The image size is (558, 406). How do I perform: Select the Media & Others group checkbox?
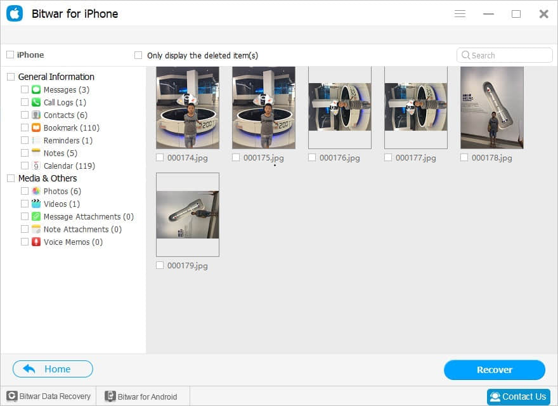pos(11,178)
